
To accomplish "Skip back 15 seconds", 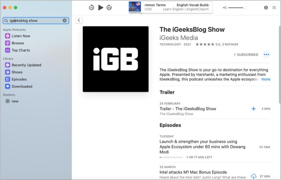I will click(91, 8).
